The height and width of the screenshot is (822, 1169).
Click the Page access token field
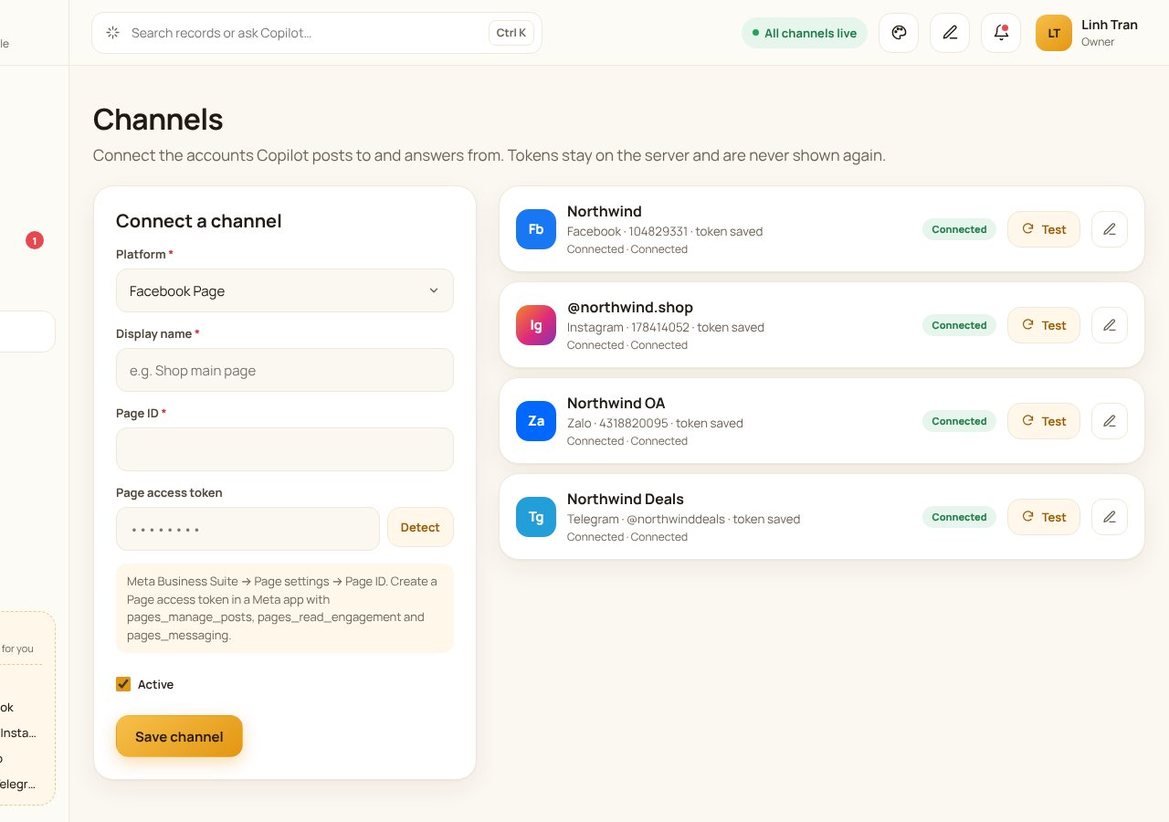pyautogui.click(x=247, y=529)
